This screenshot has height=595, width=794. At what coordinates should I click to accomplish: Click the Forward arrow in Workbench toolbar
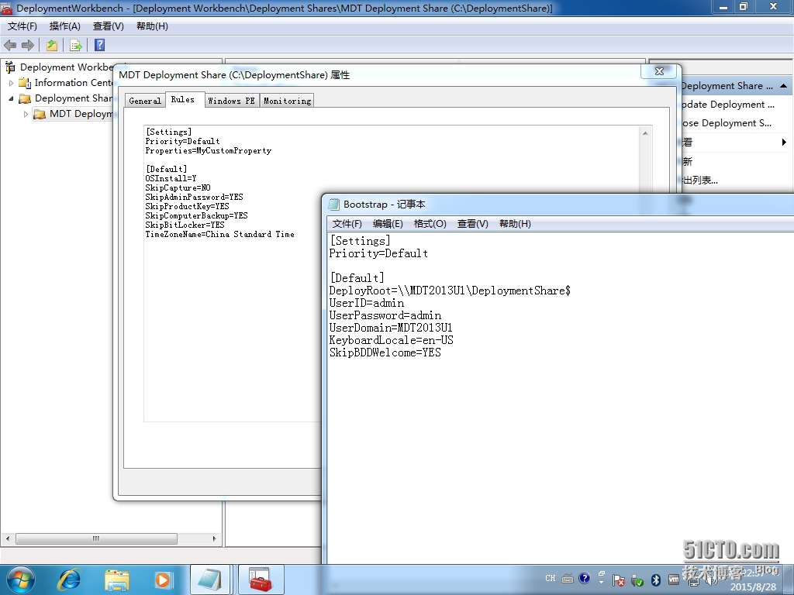28,46
